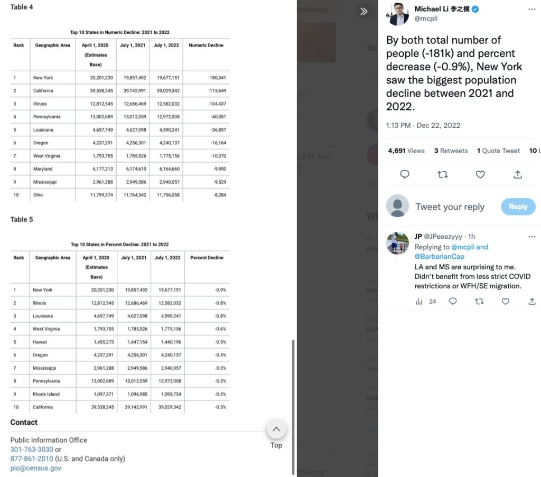Collapse the tweet side panel with chevrons
This screenshot has height=477, width=541.
coord(363,11)
